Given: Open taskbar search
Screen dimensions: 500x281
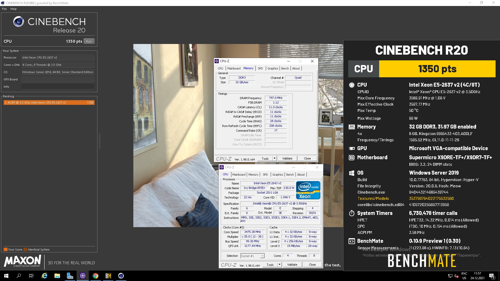Looking at the screenshot, I should point(19,276).
